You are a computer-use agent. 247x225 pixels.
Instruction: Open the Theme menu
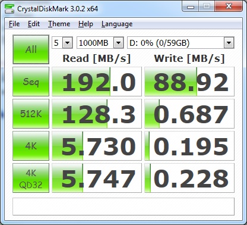pos(59,24)
